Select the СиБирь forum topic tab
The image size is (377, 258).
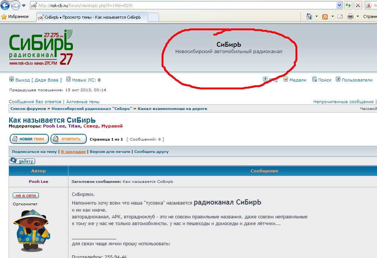pyautogui.click(x=92, y=17)
